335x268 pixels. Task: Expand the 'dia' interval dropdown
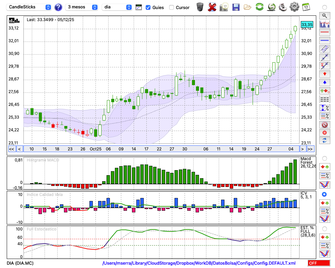tap(117, 7)
